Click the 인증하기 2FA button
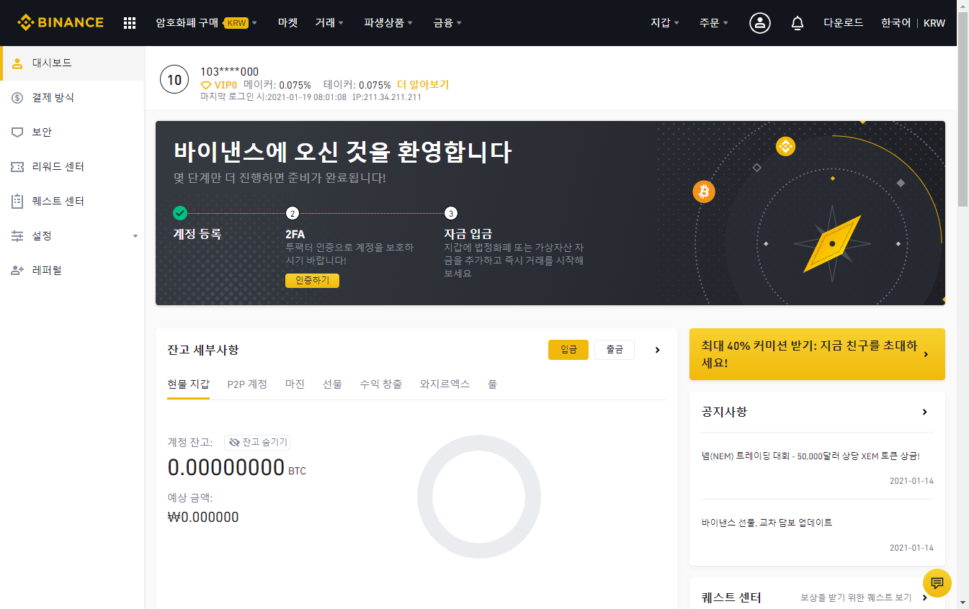Viewport: 969px width, 609px height. click(x=312, y=280)
